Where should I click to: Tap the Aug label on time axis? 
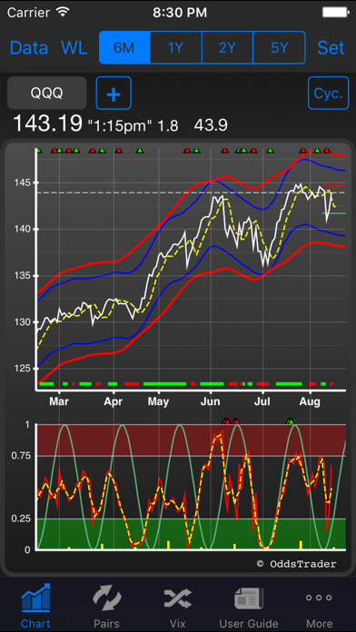tap(310, 402)
